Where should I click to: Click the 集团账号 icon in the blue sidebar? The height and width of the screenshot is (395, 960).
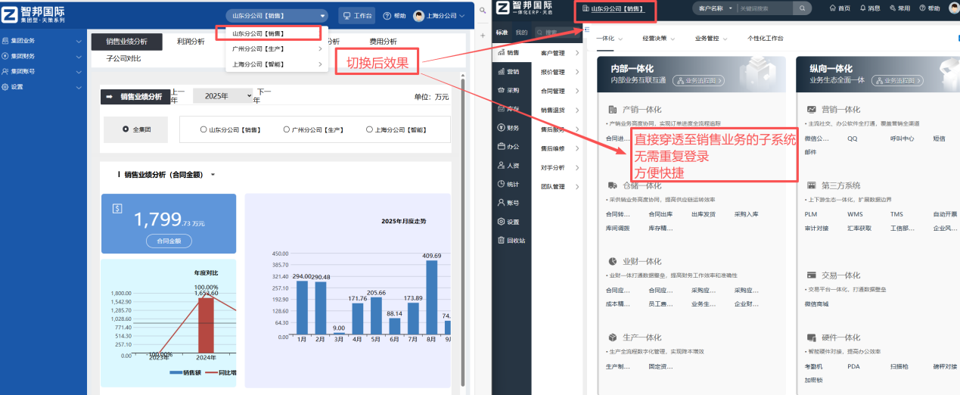click(6, 71)
